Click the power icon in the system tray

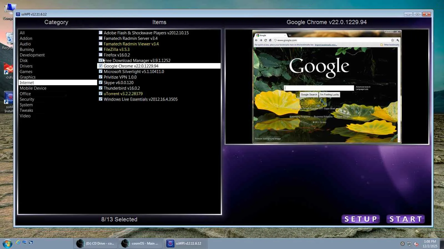[x=402, y=244]
